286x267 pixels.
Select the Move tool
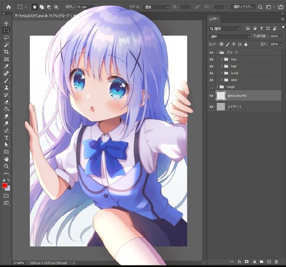7,23
